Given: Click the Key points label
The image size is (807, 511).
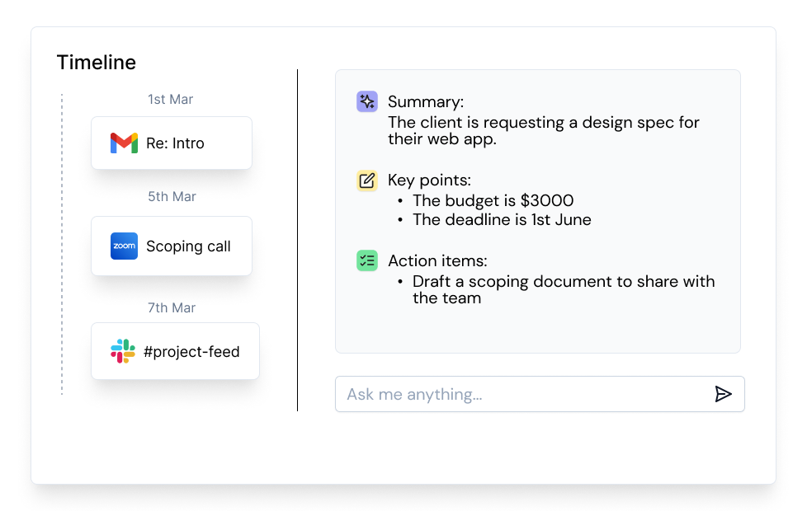Looking at the screenshot, I should pos(430,180).
